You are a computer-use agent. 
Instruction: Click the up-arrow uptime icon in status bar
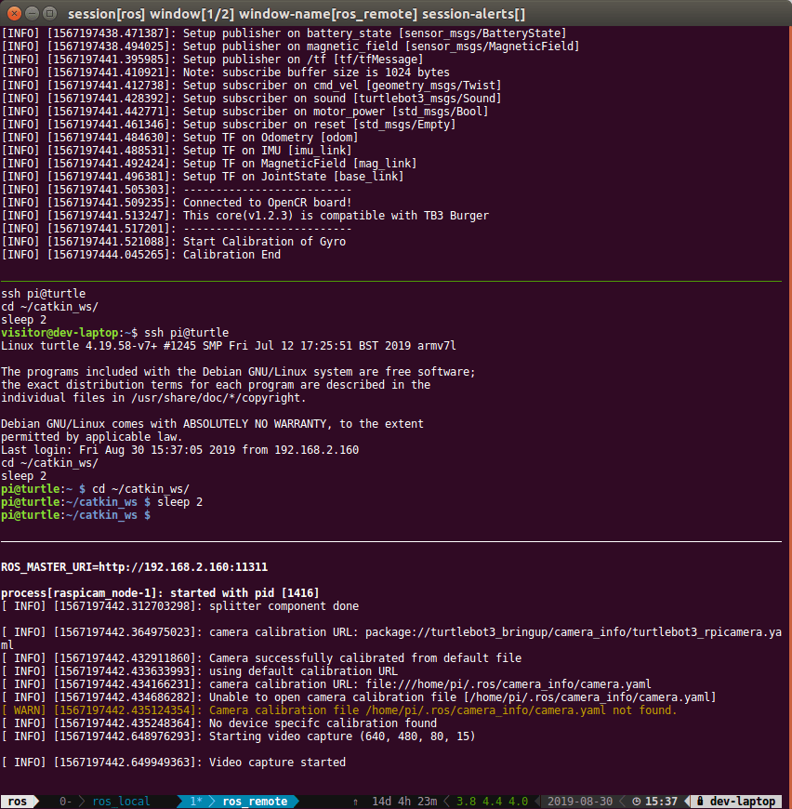355,802
